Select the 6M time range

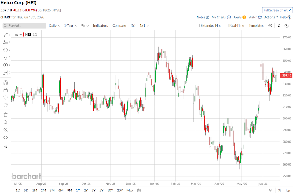coord(61,190)
